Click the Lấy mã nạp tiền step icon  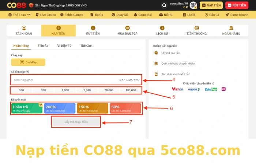coord(156,53)
